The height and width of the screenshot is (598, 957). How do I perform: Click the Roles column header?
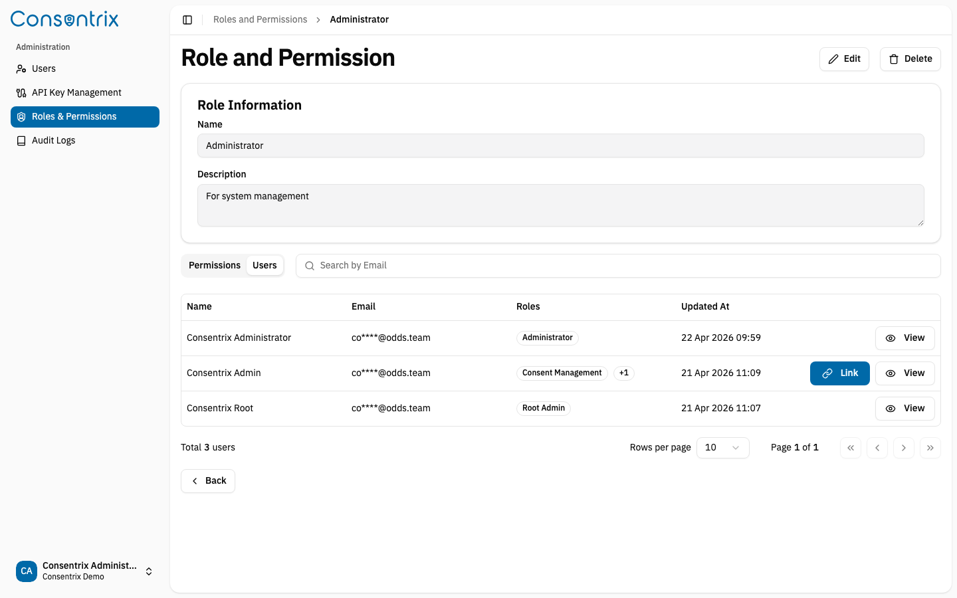click(528, 306)
